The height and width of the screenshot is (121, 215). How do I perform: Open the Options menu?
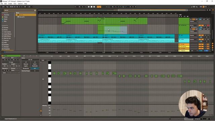tap(20, 4)
